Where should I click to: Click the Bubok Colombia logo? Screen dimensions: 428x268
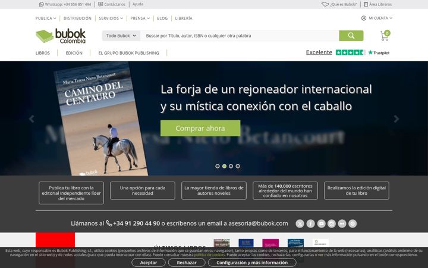click(61, 36)
